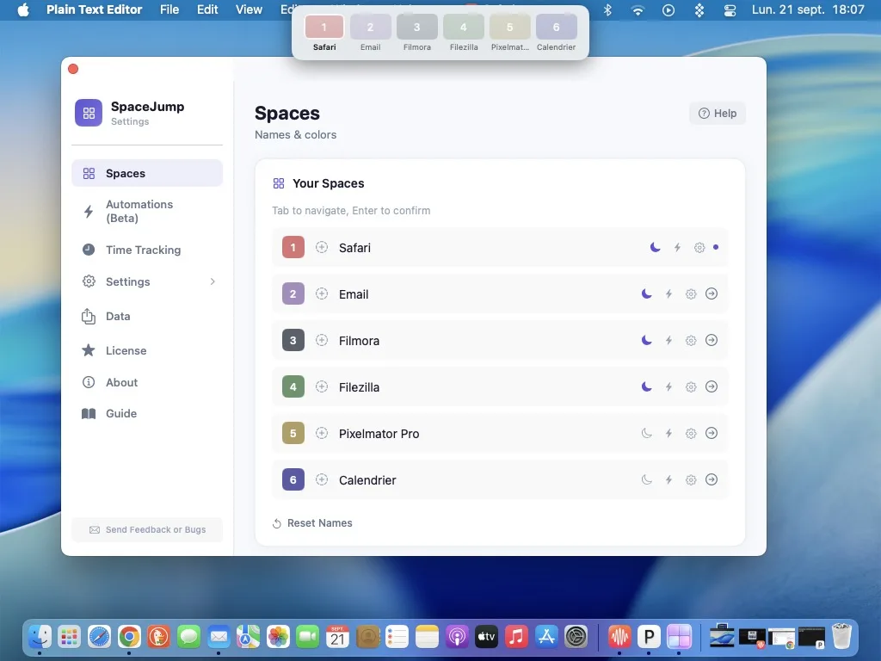
Task: Toggle the moon icon for Safari space
Action: (655, 247)
